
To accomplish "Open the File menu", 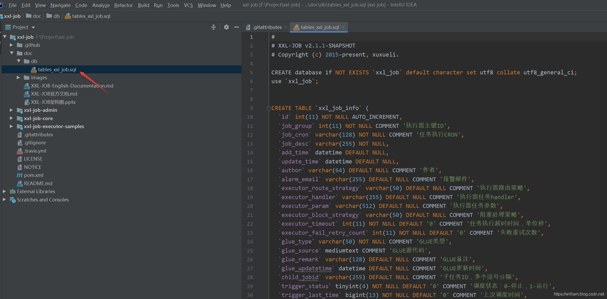I will tap(12, 5).
